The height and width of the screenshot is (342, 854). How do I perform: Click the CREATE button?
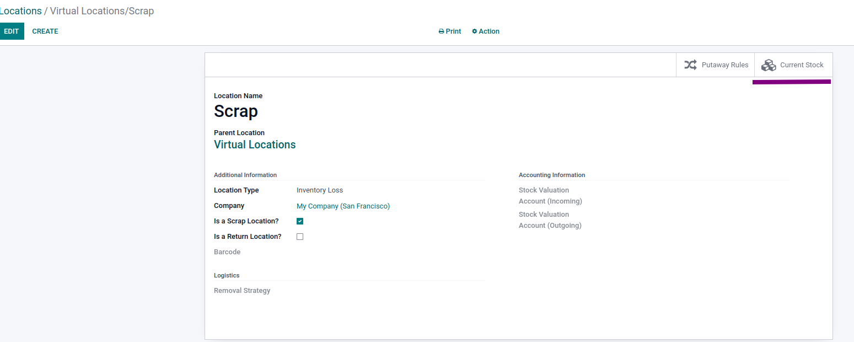(45, 31)
